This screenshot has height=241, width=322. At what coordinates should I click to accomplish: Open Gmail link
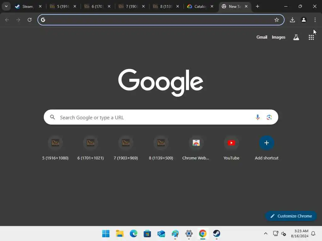262,37
